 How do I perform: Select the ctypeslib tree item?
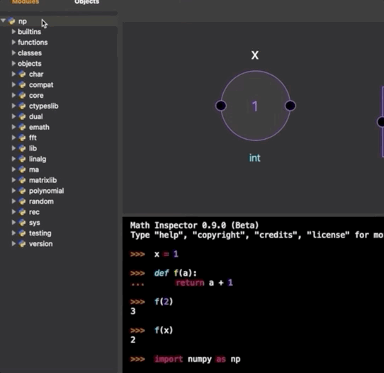(x=44, y=106)
